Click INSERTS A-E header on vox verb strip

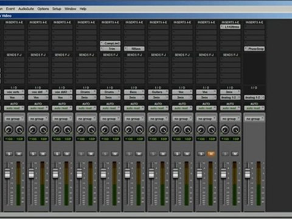click(x=14, y=22)
